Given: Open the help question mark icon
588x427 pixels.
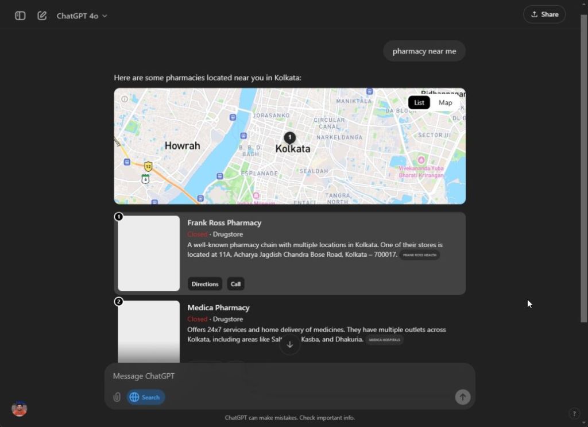Looking at the screenshot, I should [574, 413].
